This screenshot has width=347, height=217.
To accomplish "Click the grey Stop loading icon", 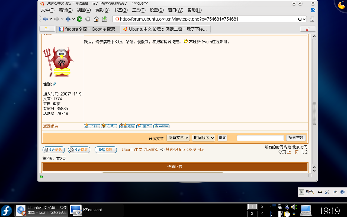I will tap(88, 19).
